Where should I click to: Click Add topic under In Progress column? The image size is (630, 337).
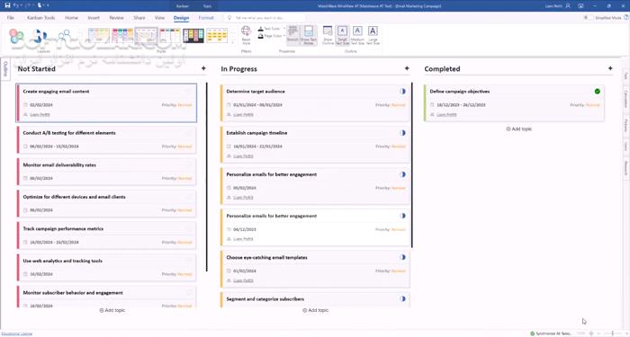point(315,310)
